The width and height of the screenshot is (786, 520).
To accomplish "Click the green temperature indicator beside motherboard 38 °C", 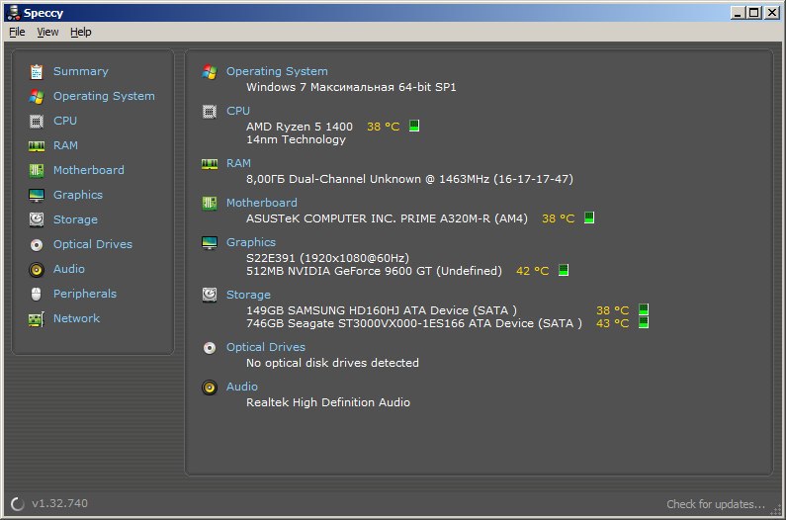I will coord(589,217).
